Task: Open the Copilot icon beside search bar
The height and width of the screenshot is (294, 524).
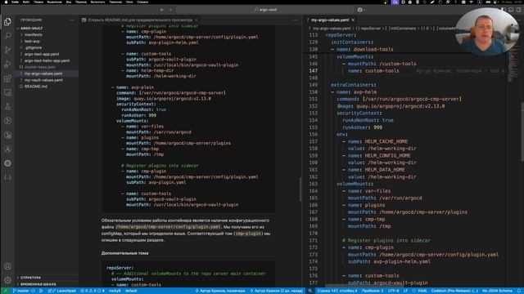Action: [x=361, y=10]
